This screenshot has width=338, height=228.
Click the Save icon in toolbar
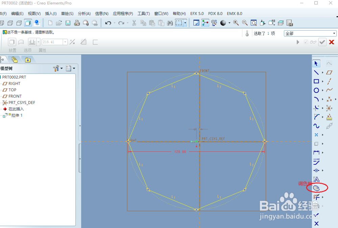(68, 23)
